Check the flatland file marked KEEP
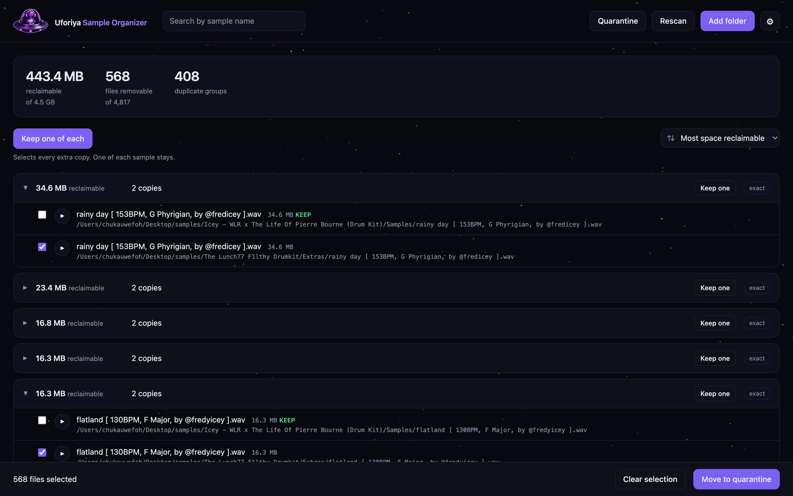This screenshot has width=793, height=496. point(42,420)
